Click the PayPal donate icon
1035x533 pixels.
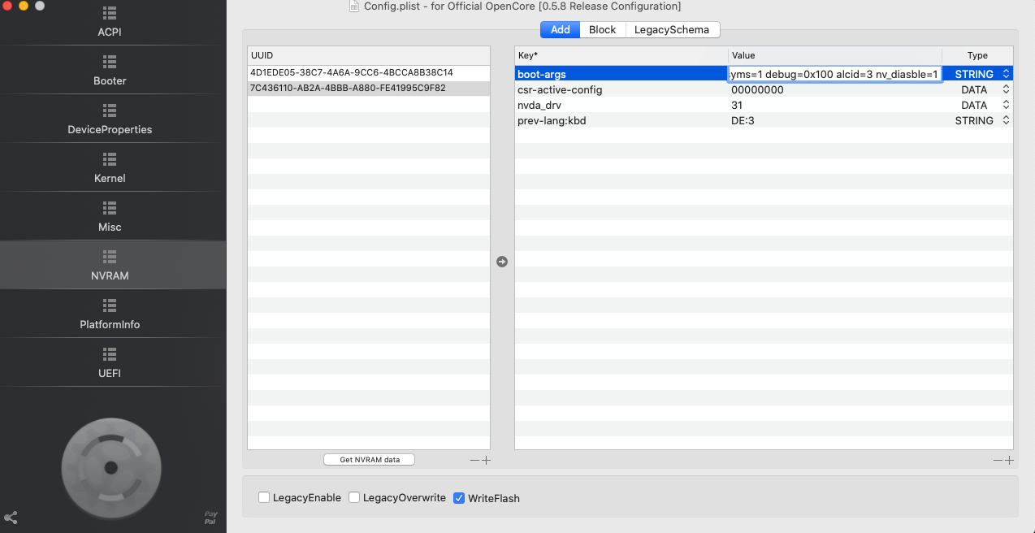coord(210,518)
